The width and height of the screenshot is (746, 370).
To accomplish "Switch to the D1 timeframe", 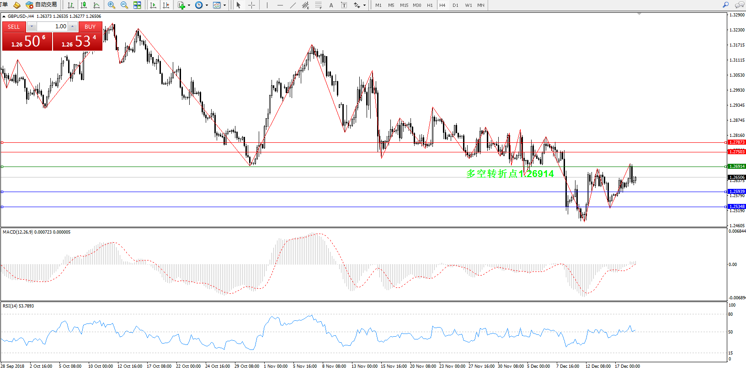I will coord(455,5).
